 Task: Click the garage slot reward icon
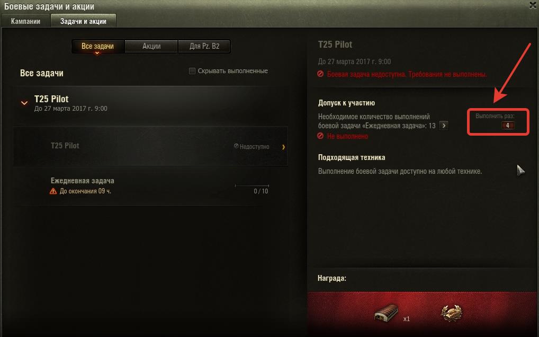[x=387, y=313]
